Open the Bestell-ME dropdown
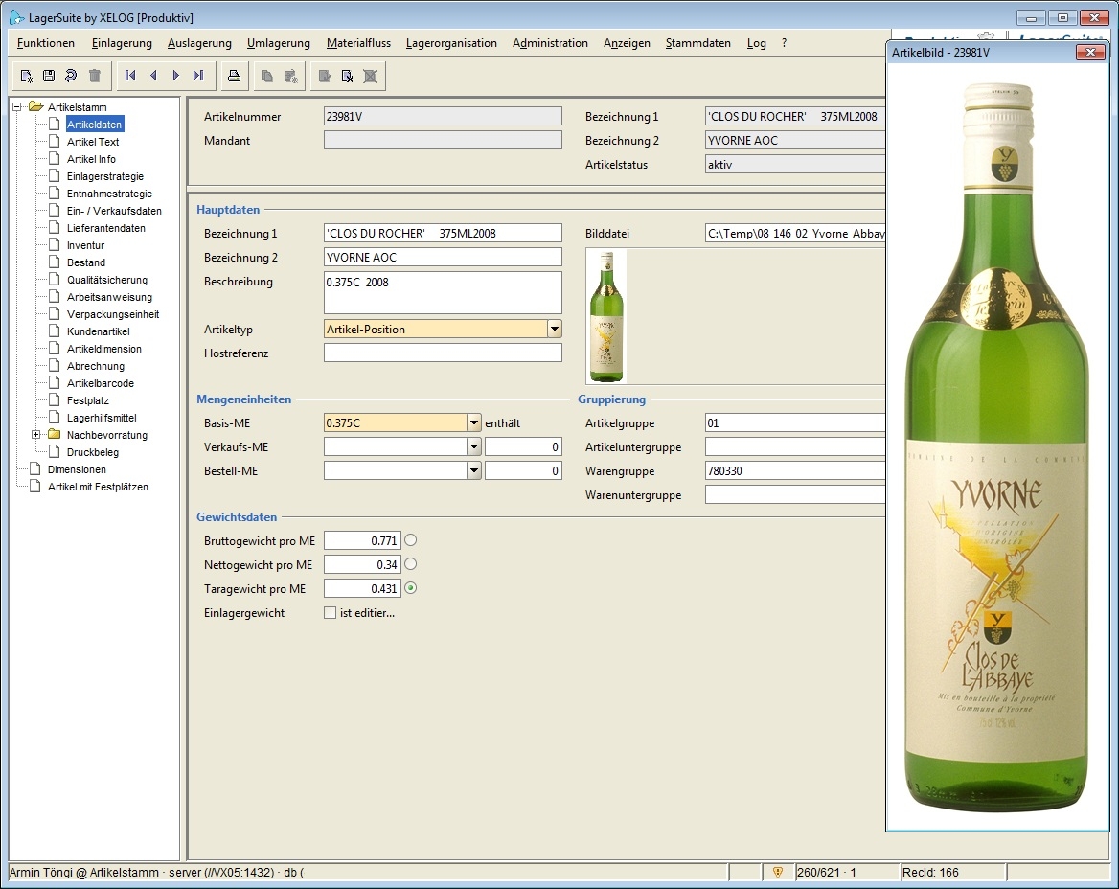The image size is (1119, 889). (x=474, y=471)
